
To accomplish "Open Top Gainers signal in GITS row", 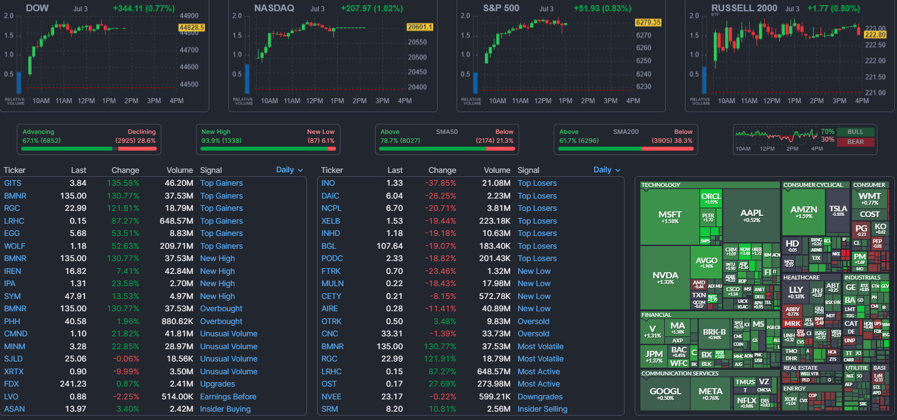I will 222,183.
